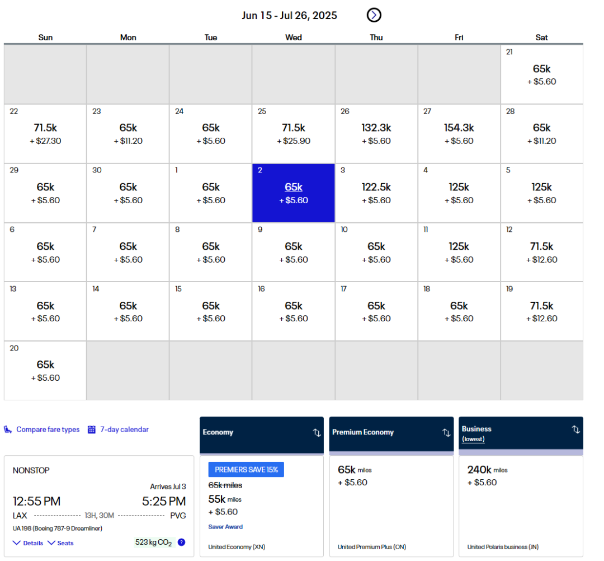Click the CO2 emissions info question icon
Image resolution: width=604 pixels, height=561 pixels.
[181, 542]
